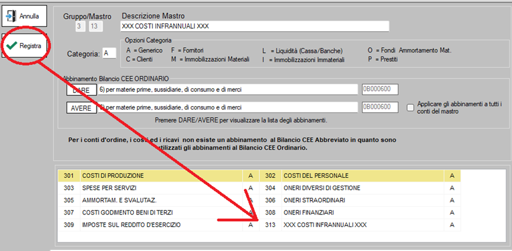
Task: Click the AVERE code field 0B000600
Action: coord(380,107)
